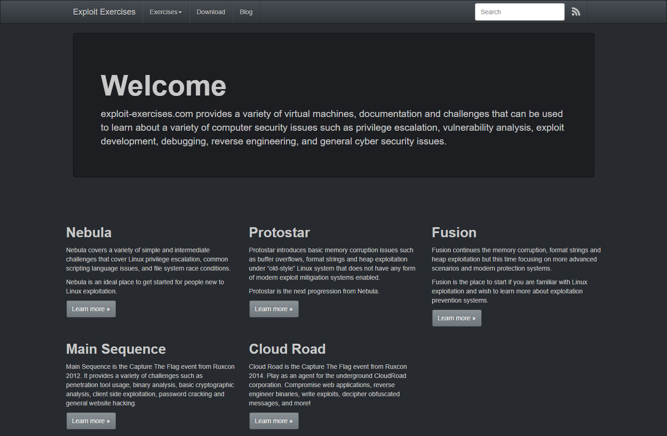Screen dimensions: 667x436
Task: Expand the Exercises dropdown menu
Action: [165, 12]
